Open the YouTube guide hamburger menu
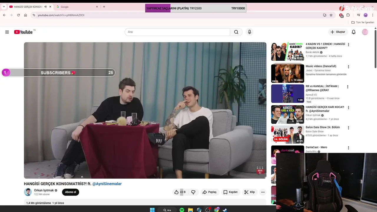 click(7, 32)
